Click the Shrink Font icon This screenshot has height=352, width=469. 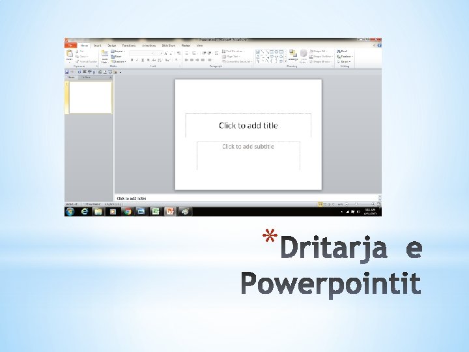click(x=171, y=53)
